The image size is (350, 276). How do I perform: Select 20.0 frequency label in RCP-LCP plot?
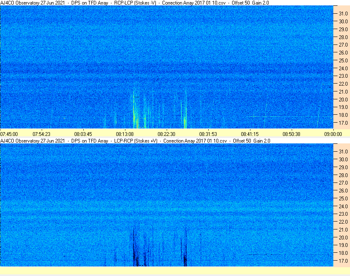tap(343, 99)
